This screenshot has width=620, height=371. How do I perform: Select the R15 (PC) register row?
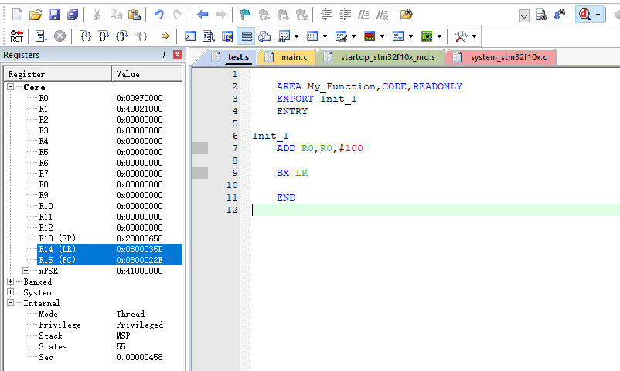coord(109,260)
